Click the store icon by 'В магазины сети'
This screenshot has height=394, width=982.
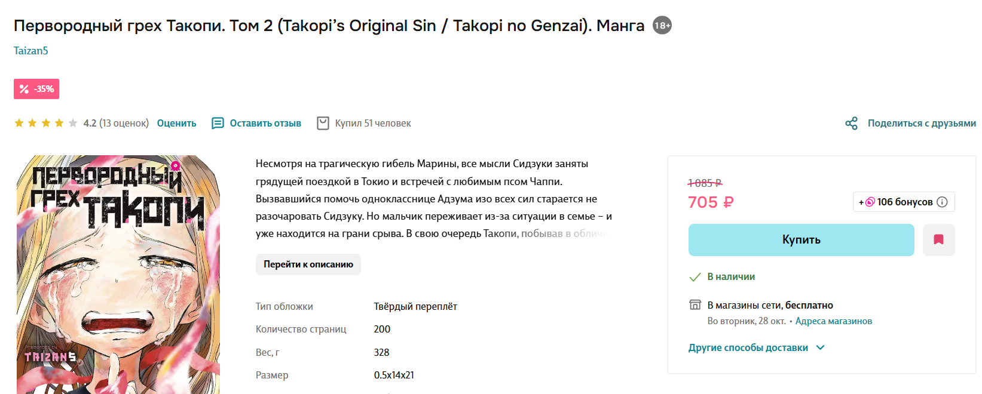coord(695,305)
